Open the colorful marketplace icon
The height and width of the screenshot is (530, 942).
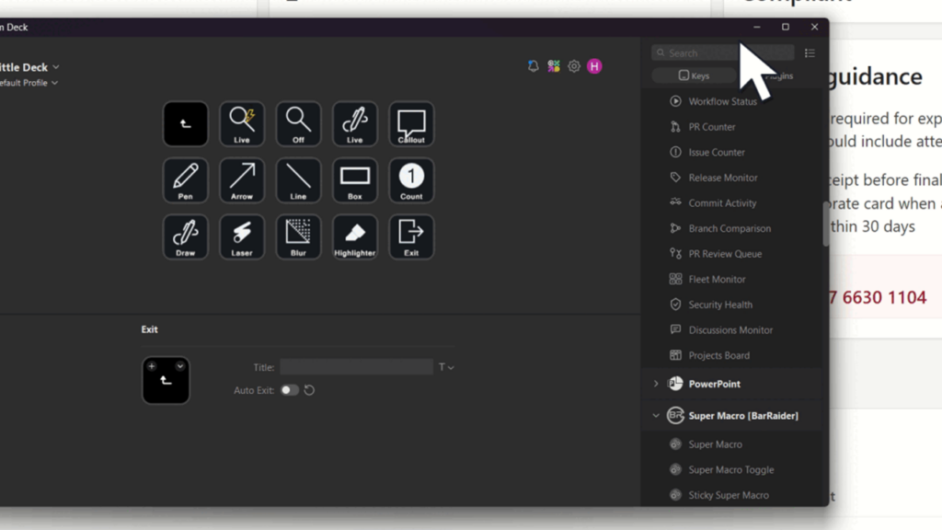(553, 66)
